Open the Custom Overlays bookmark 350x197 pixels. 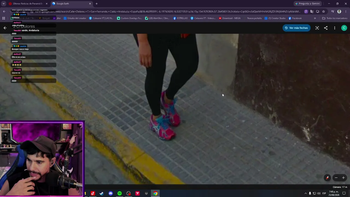(x=129, y=18)
